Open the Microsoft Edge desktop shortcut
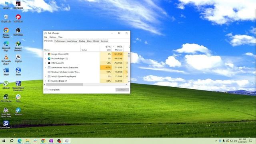This screenshot has width=256, height=144. 6,46
